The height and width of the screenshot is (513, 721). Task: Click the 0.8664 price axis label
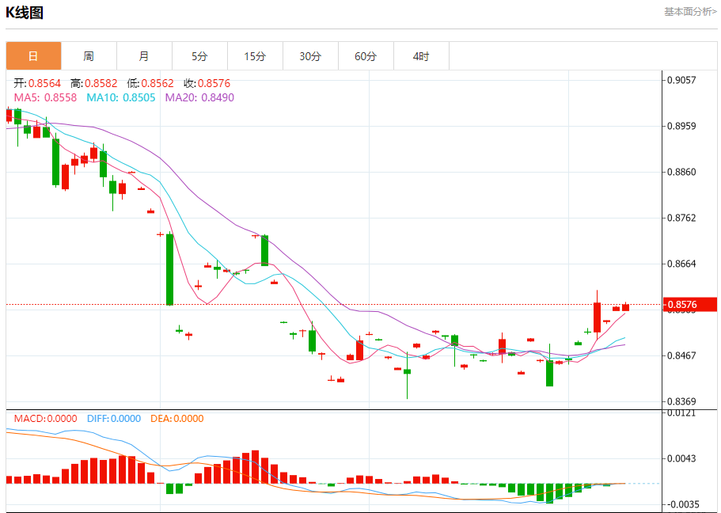tap(681, 264)
